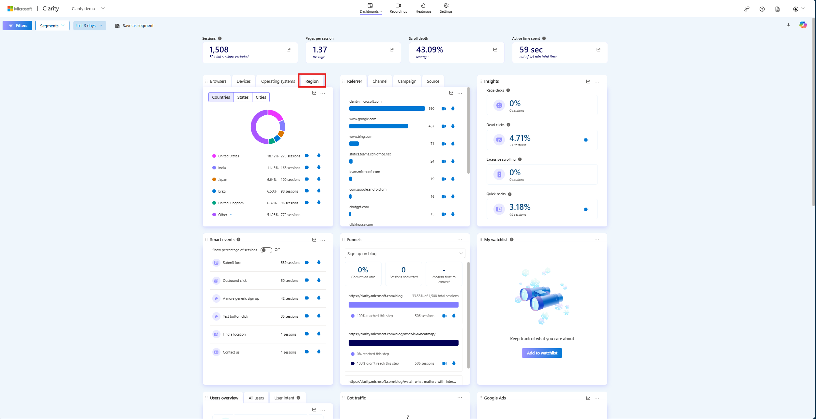816x419 pixels.
Task: Open heatmap for www.google.com referrer
Action: (x=453, y=126)
